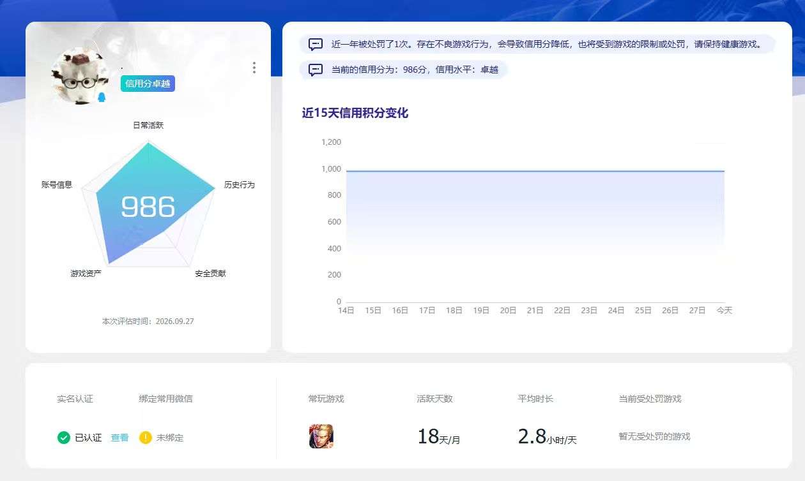The height and width of the screenshot is (481, 805).
Task: Click the 2.8小时/天 average duration value
Action: [x=547, y=437]
